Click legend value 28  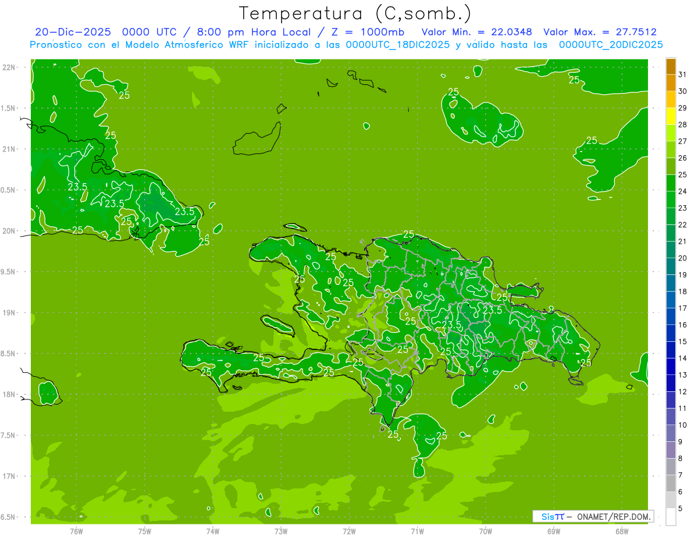point(682,124)
